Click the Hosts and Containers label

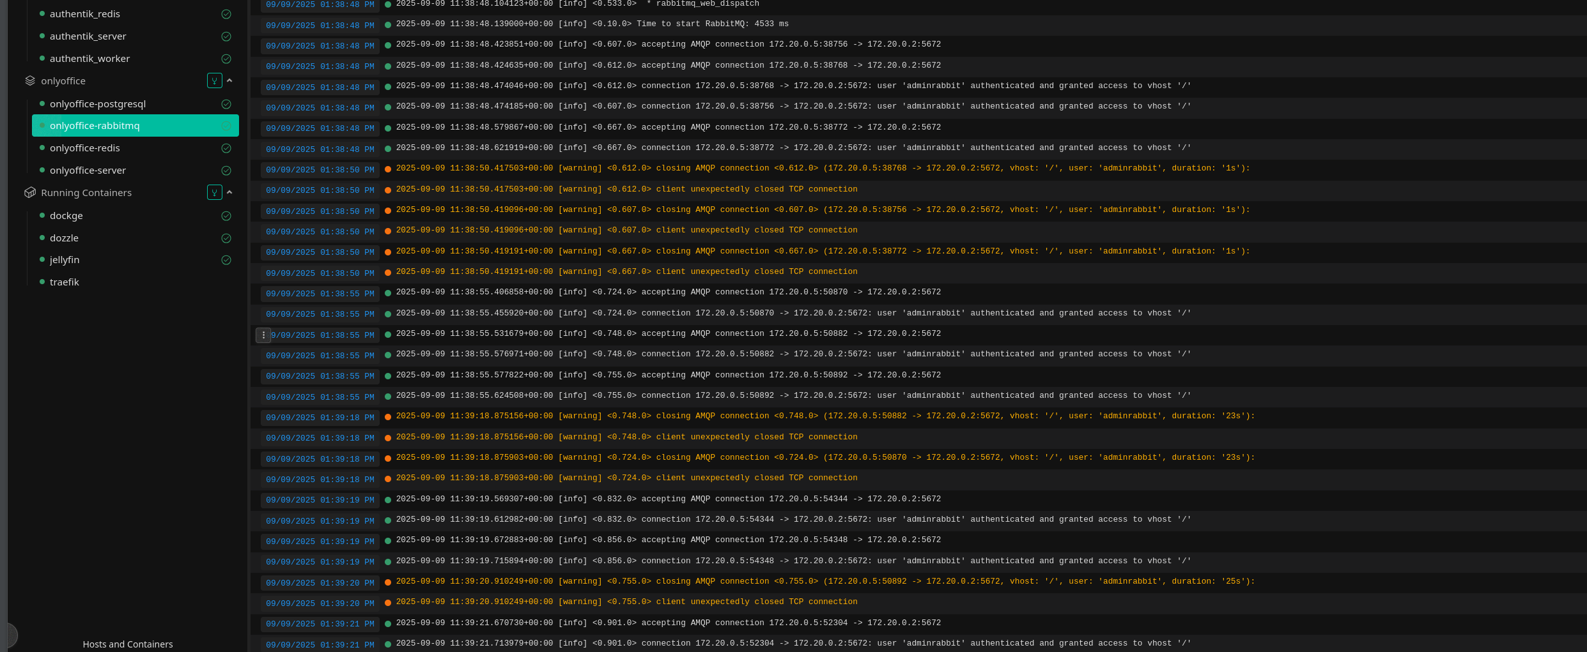128,644
